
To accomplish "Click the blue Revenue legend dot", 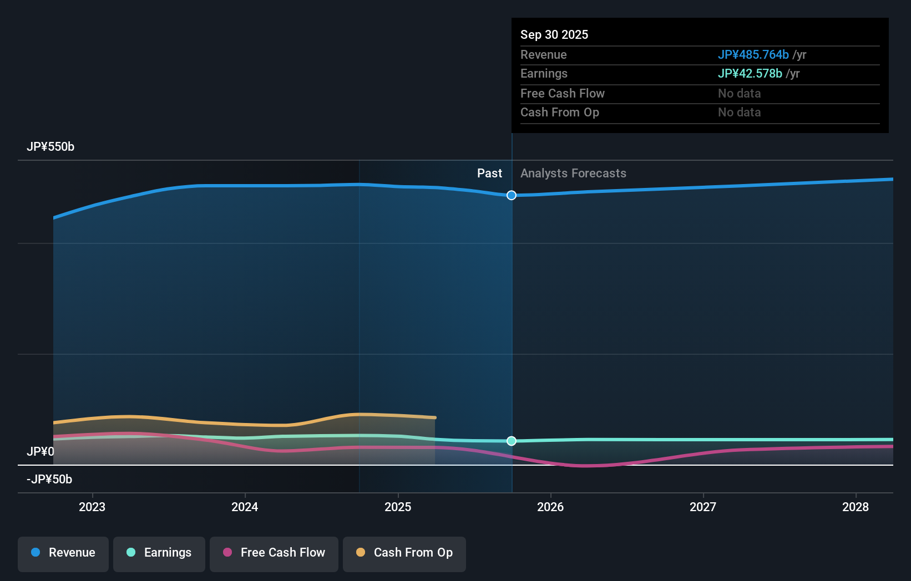I will (x=35, y=553).
